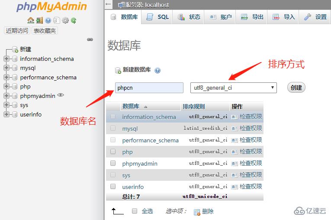This screenshot has width=331, height=220.
Task: Expand sys tree node
Action: point(6,105)
